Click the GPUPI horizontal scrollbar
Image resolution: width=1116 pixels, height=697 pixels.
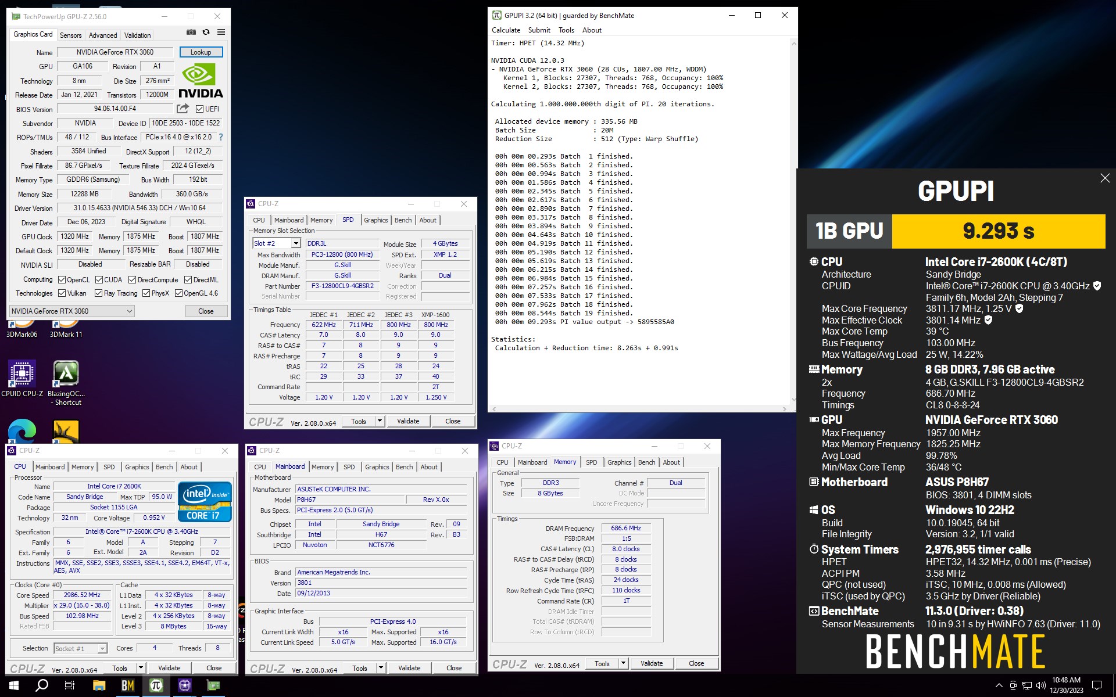639,409
